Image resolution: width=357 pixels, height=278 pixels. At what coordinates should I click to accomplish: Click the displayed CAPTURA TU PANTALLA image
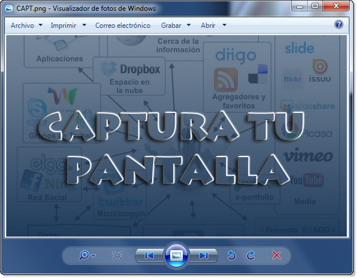pyautogui.click(x=176, y=136)
